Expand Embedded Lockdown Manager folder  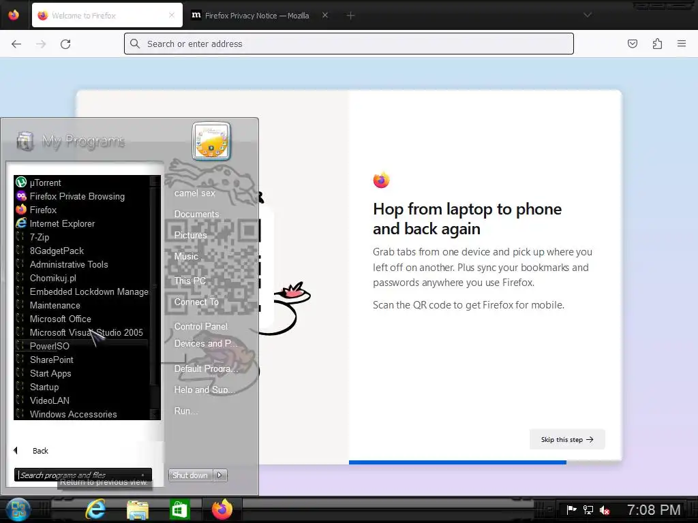pyautogui.click(x=82, y=291)
